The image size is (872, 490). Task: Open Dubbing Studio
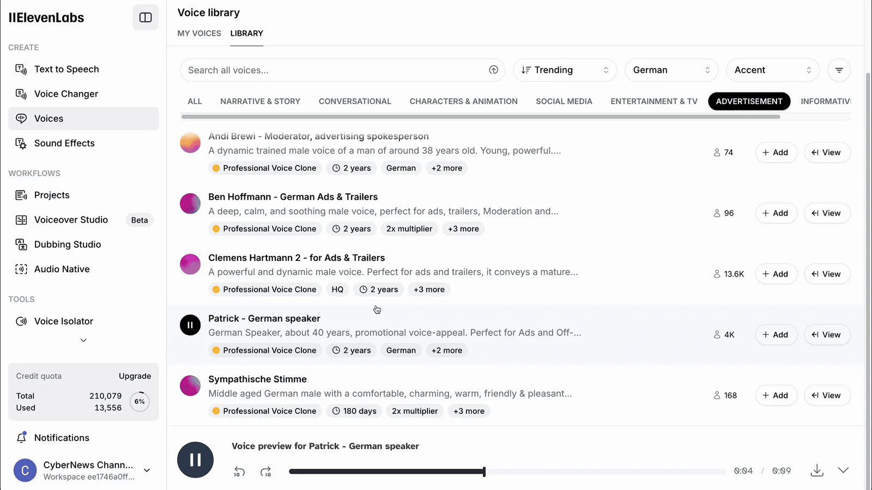83,244
